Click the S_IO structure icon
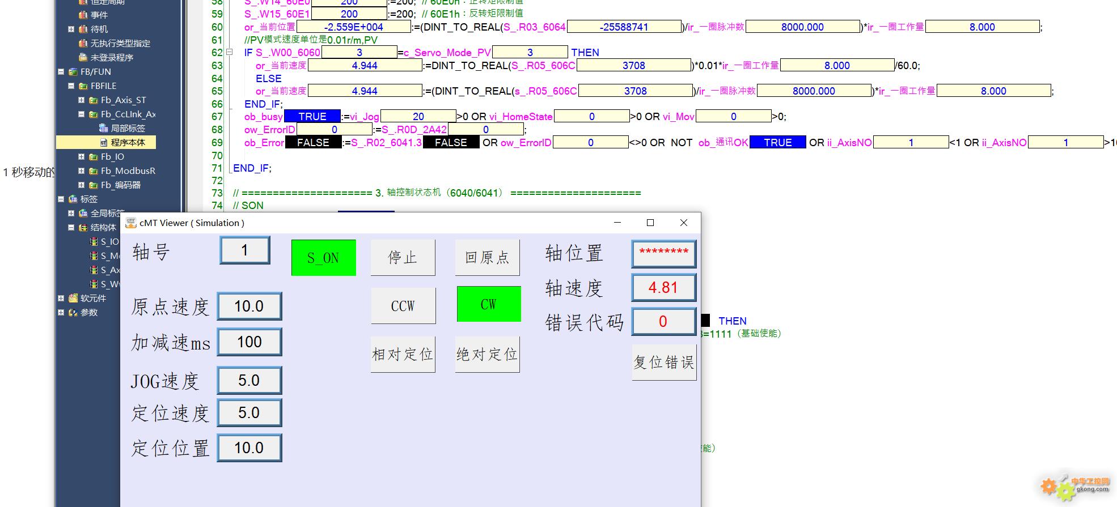The width and height of the screenshot is (1117, 507). [94, 242]
